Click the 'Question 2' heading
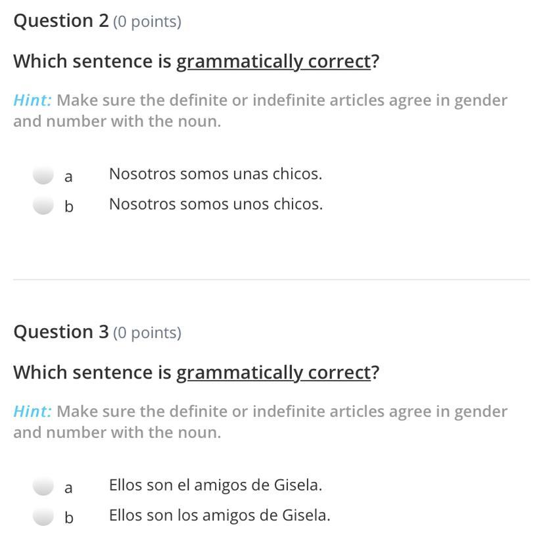Screen dimensions: 543x545 [61, 21]
